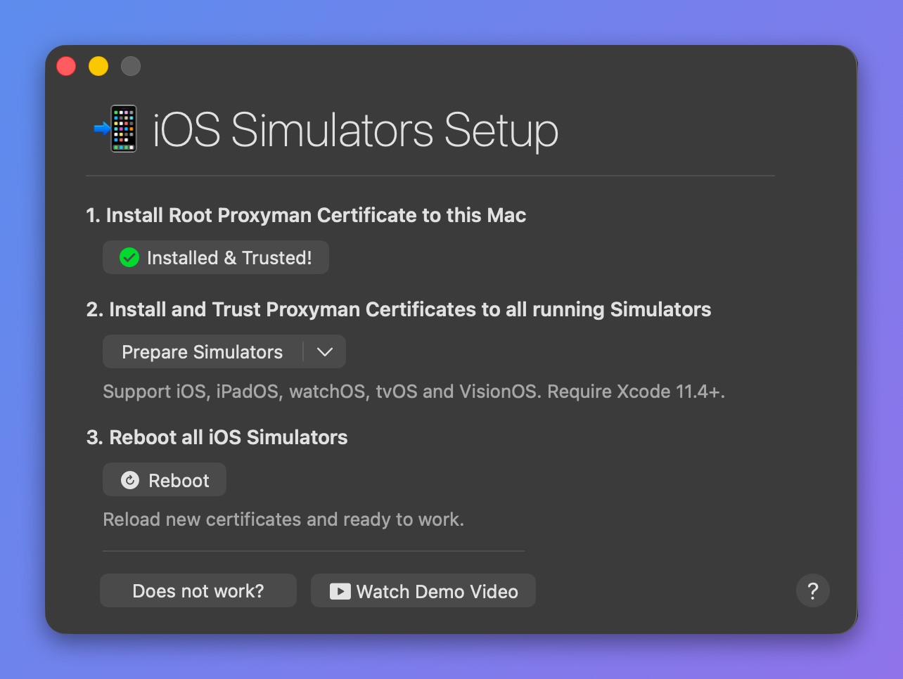Viewport: 903px width, 679px height.
Task: Open help with the question mark button
Action: tap(813, 591)
